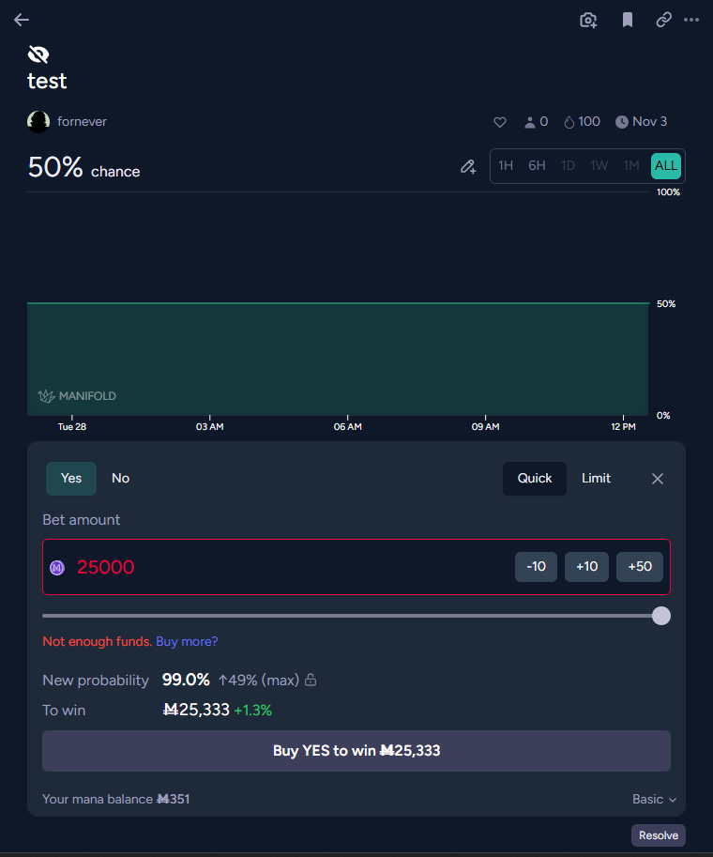
Task: Select the No outcome option
Action: coord(120,478)
